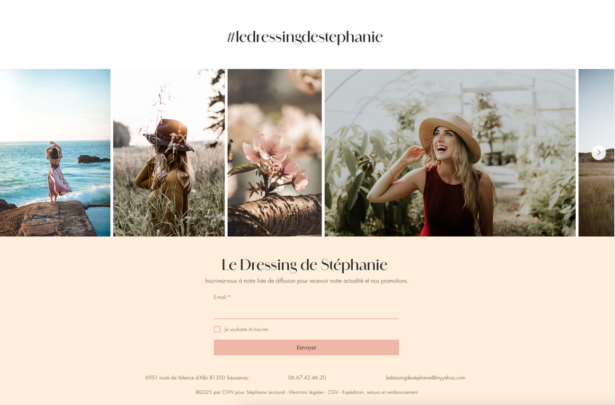The width and height of the screenshot is (615, 405).
Task: Focus the E-mail input field
Action: point(306,311)
